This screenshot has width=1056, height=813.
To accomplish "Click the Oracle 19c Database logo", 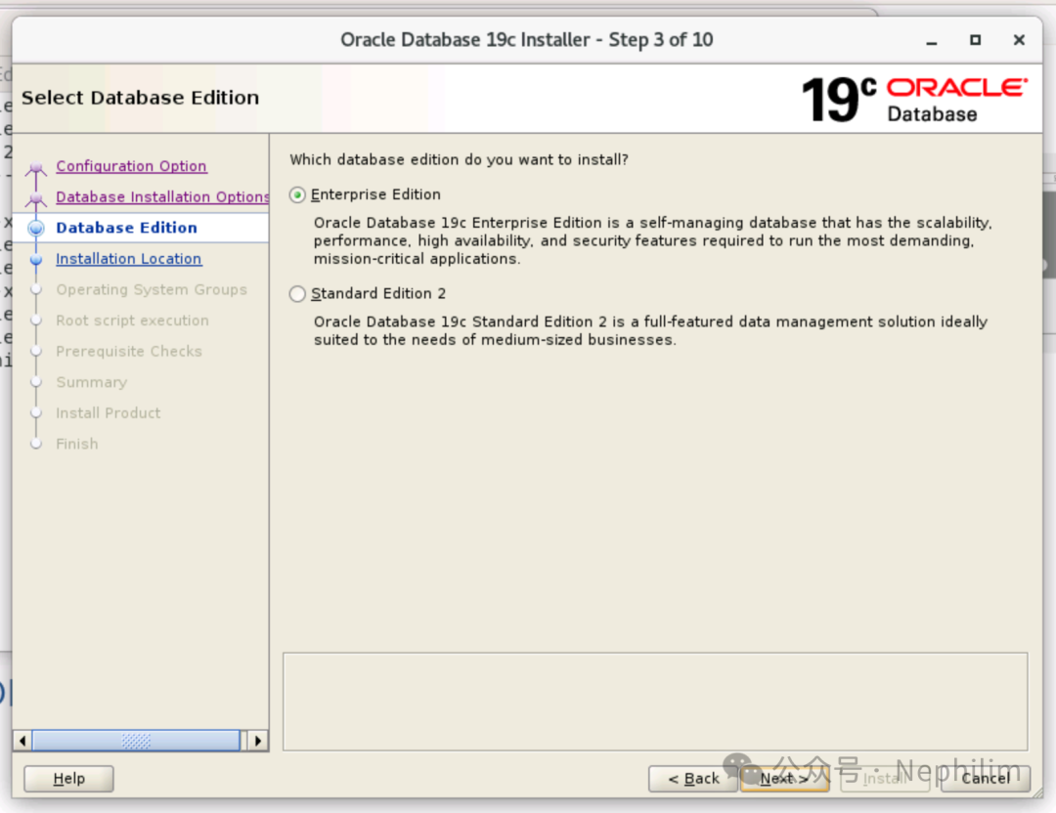I will tap(914, 100).
